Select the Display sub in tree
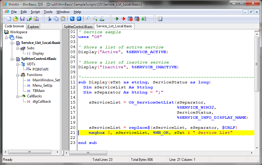This screenshot has width=262, height=165. coord(38,53)
